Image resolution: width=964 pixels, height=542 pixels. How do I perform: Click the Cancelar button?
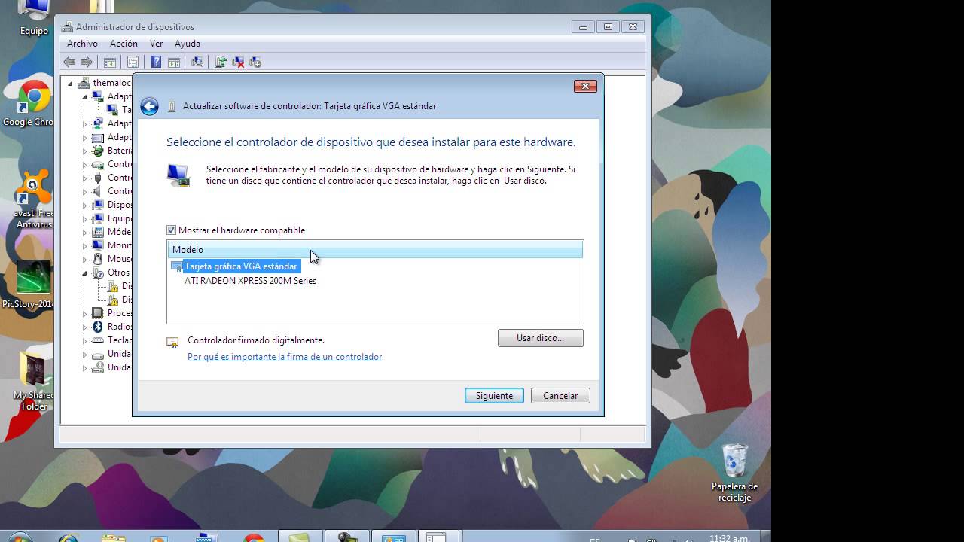tap(560, 396)
